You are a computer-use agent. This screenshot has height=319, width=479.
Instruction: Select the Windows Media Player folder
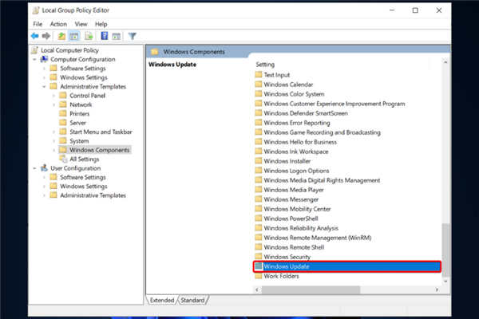294,190
